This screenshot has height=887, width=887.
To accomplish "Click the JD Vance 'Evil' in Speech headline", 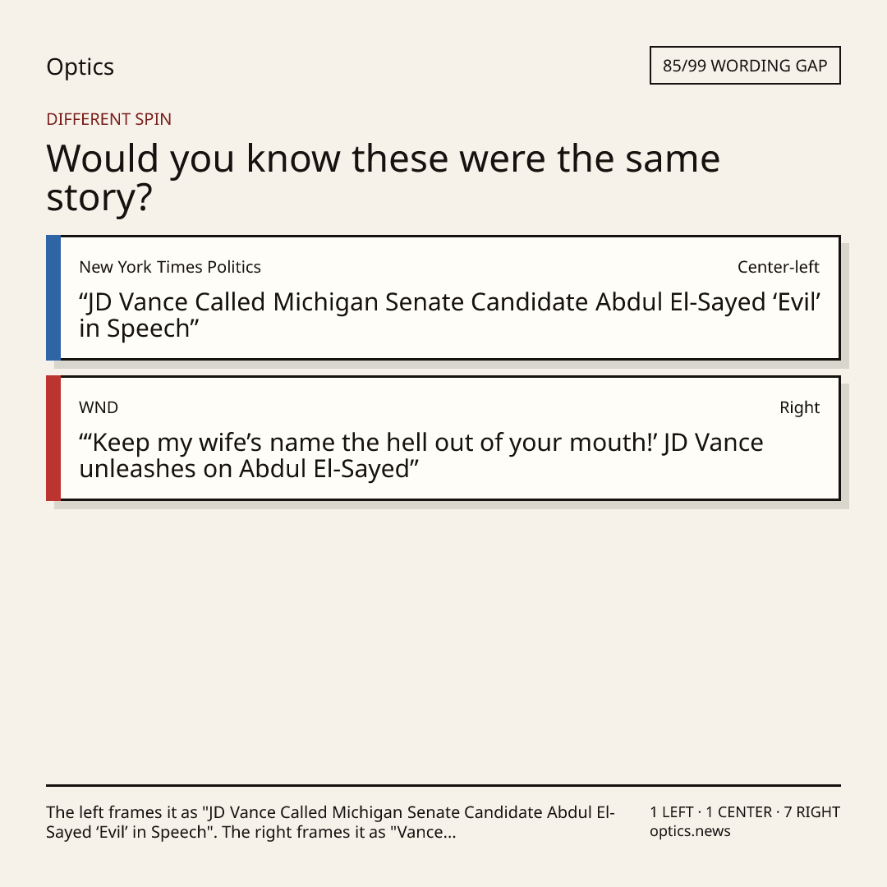I will 450,315.
